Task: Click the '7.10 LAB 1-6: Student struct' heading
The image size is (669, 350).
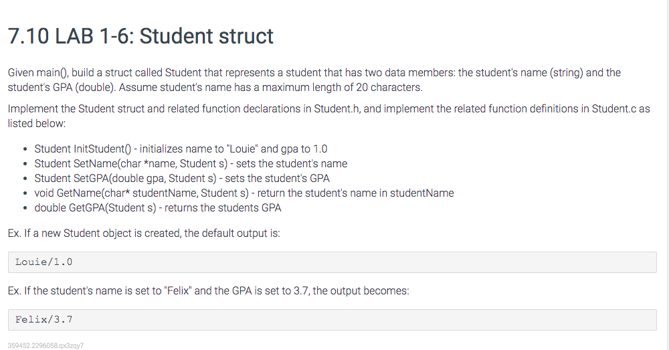Action: [140, 36]
